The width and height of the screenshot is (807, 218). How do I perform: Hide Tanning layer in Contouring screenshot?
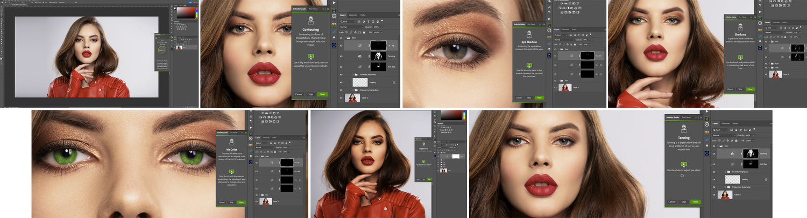pos(341,57)
